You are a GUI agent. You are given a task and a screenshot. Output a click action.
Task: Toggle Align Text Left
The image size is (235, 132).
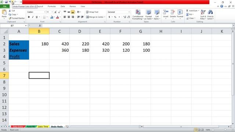pos(65,17)
